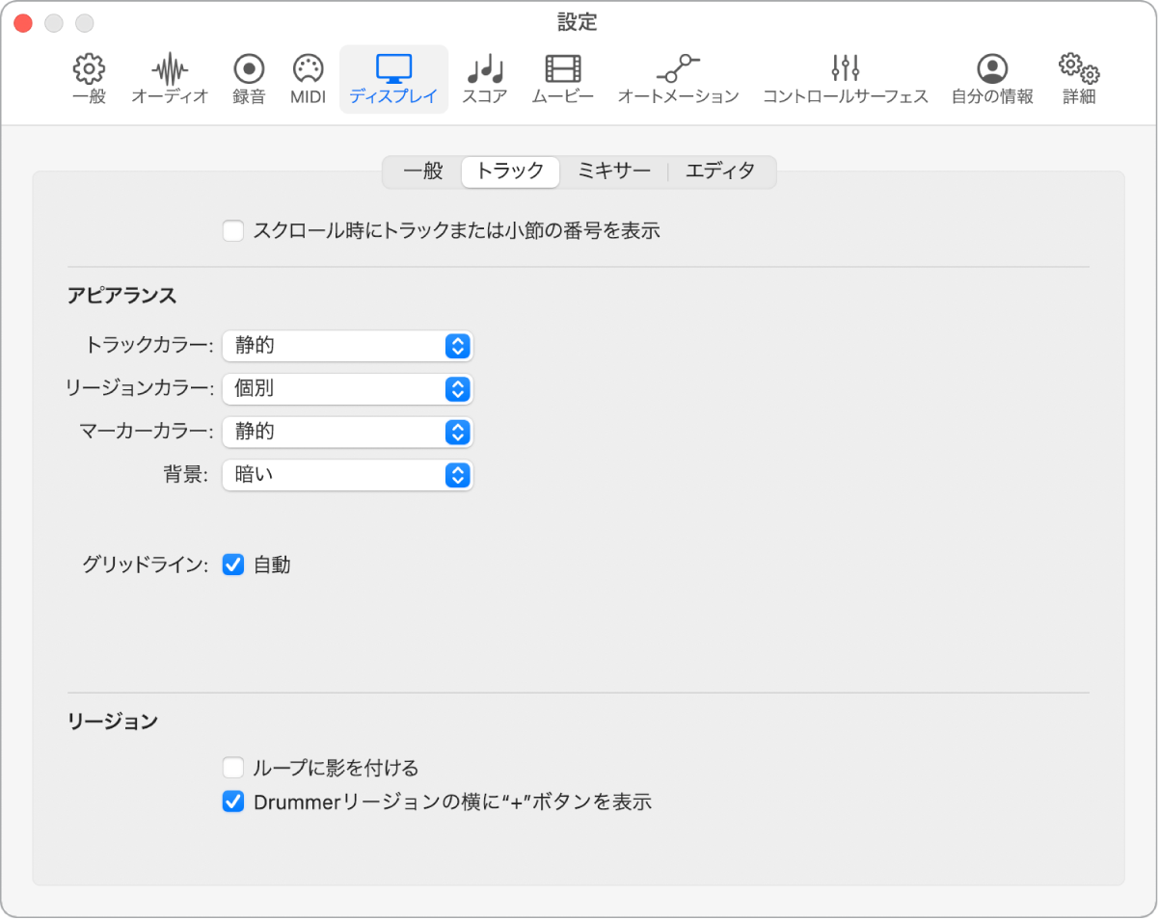1159x920 pixels.
Task: Click the MIDI settings icon
Action: (x=307, y=77)
